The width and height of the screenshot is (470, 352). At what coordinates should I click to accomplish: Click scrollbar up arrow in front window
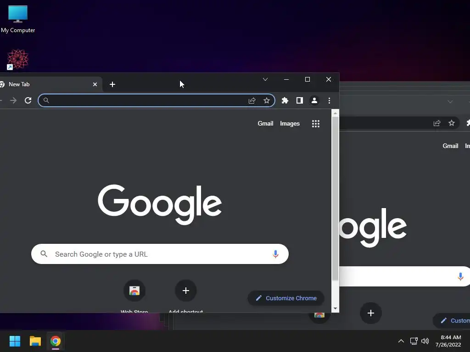[335, 113]
